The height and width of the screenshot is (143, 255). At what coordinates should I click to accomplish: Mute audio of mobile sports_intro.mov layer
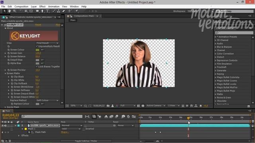pos(5,126)
